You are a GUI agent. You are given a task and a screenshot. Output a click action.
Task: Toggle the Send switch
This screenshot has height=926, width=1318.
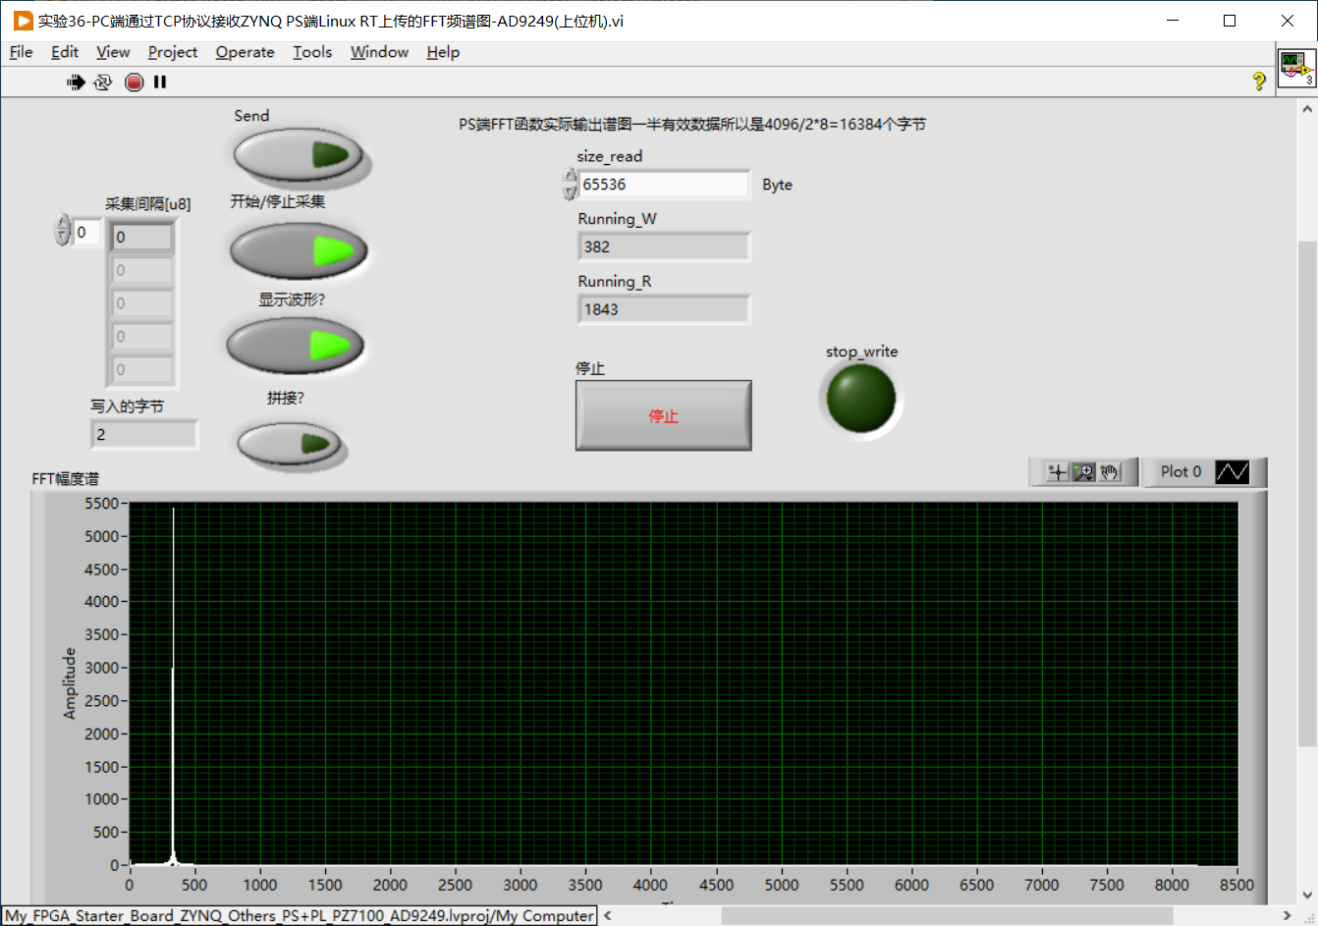click(299, 155)
